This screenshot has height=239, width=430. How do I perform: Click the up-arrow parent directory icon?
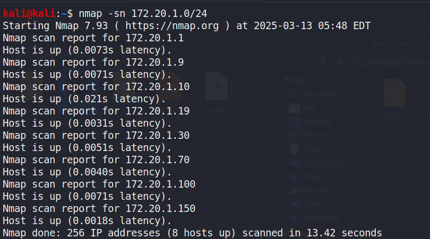323,61
